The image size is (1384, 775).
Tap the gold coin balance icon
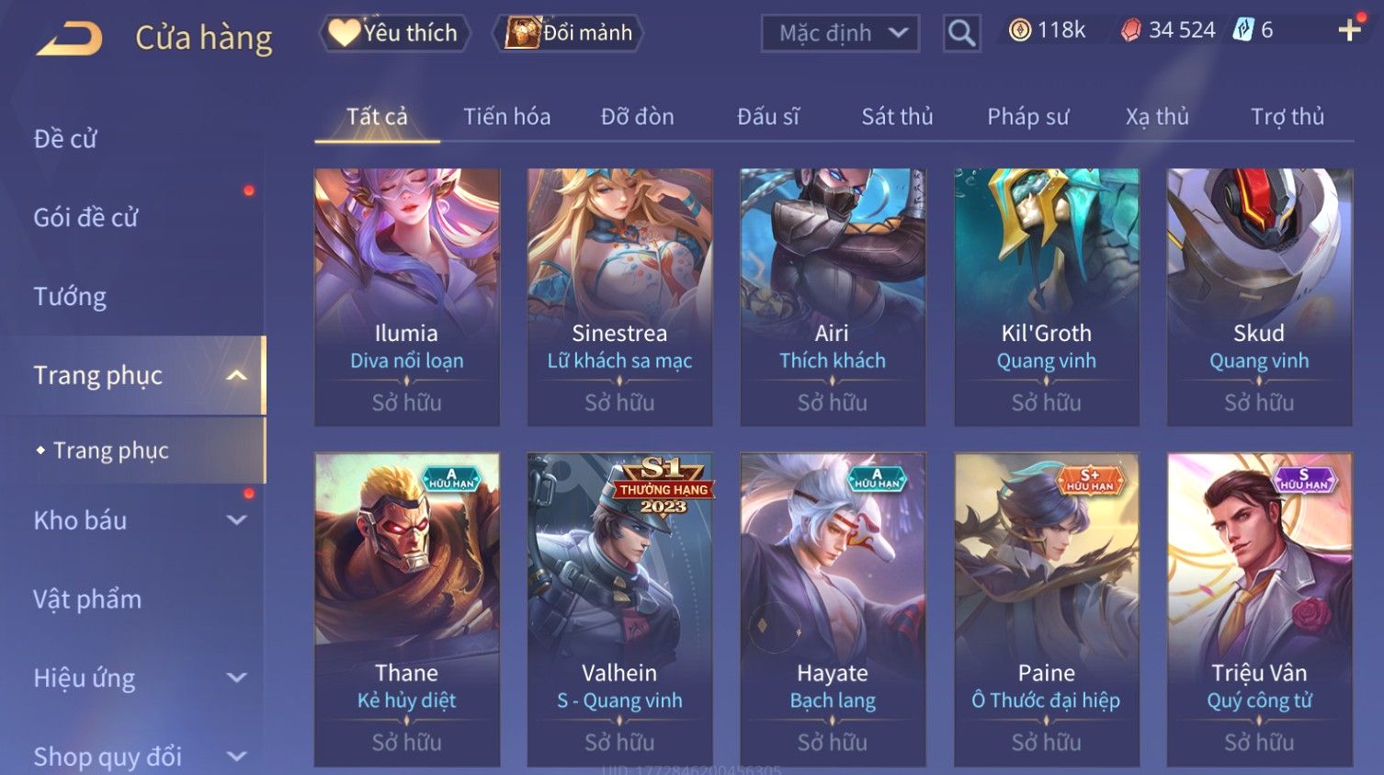click(1019, 30)
